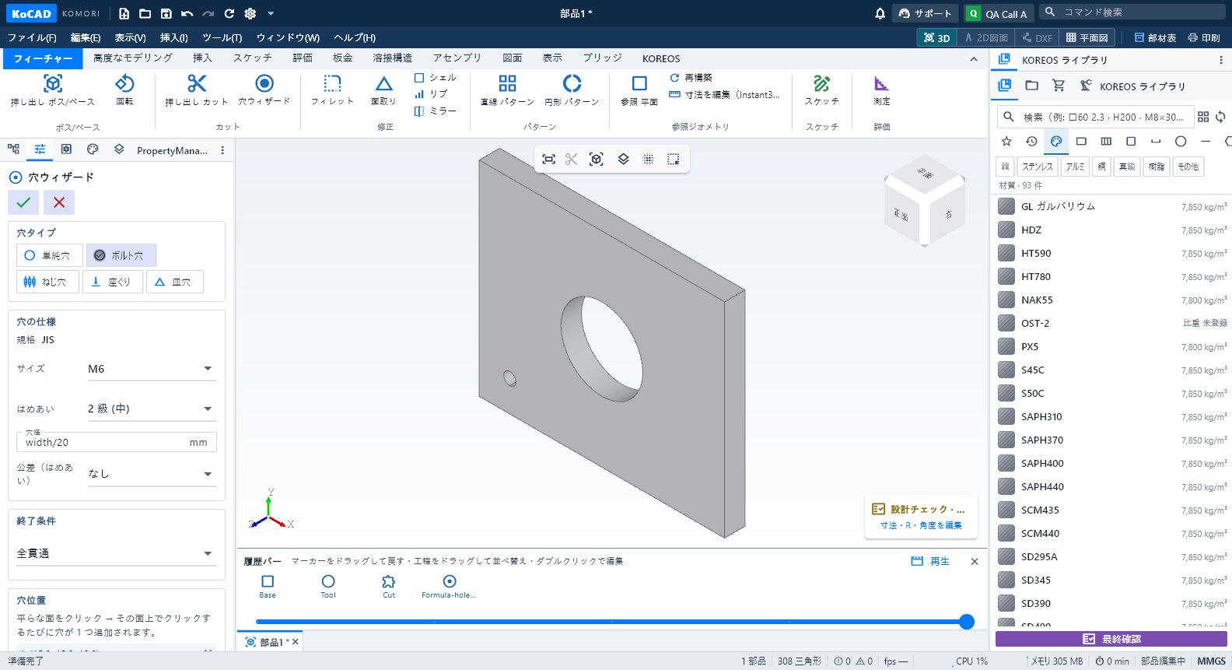Viewport: 1232px width, 670px height.
Task: Open the サイズ M6 dropdown
Action: [150, 369]
